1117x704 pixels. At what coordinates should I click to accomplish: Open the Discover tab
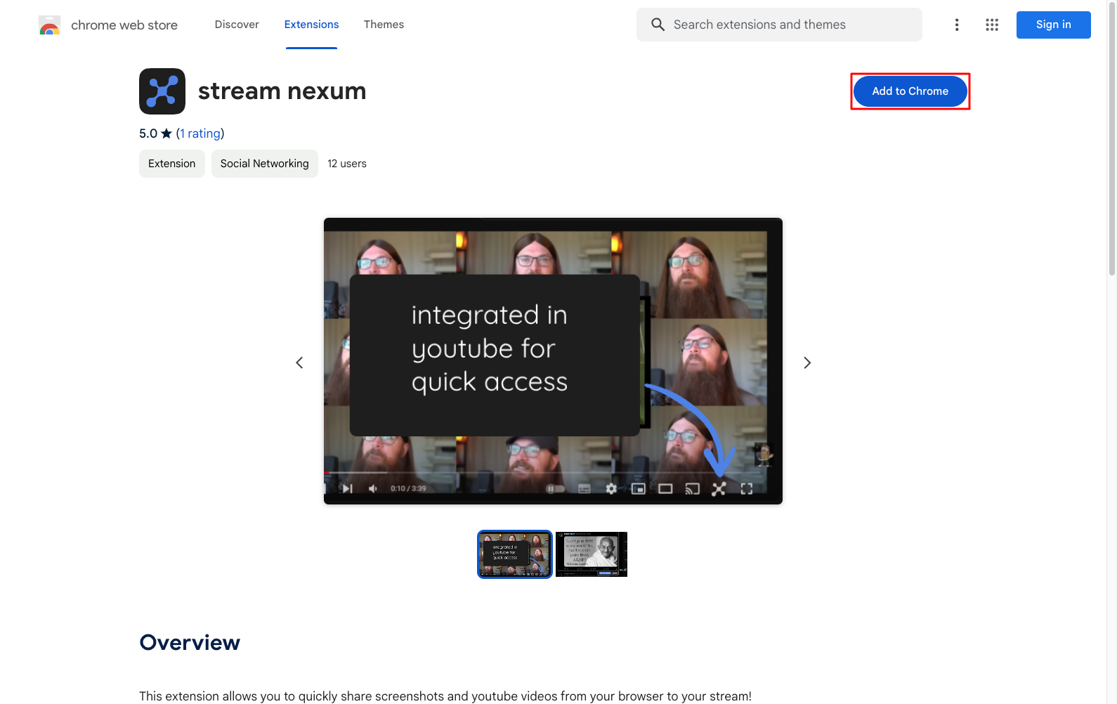click(x=237, y=25)
